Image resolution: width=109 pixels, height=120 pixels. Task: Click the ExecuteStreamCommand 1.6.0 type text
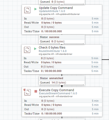coord(58,93)
